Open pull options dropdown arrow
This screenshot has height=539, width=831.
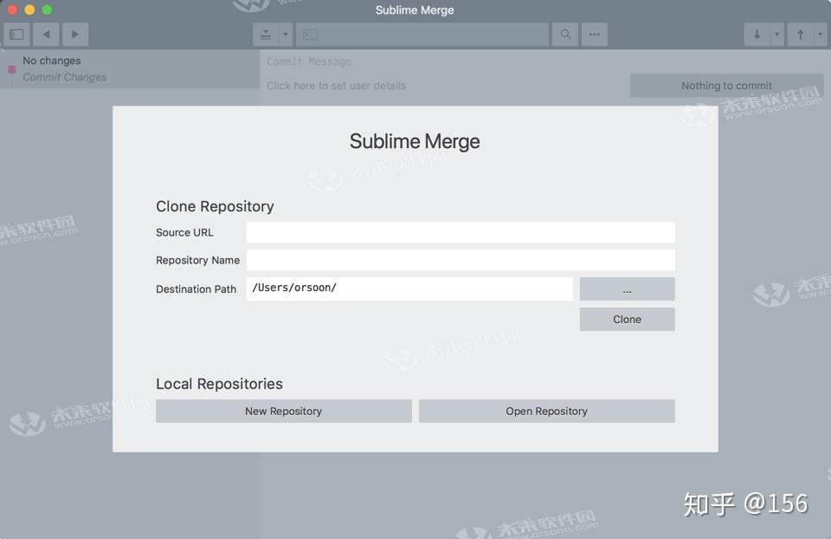(x=777, y=35)
